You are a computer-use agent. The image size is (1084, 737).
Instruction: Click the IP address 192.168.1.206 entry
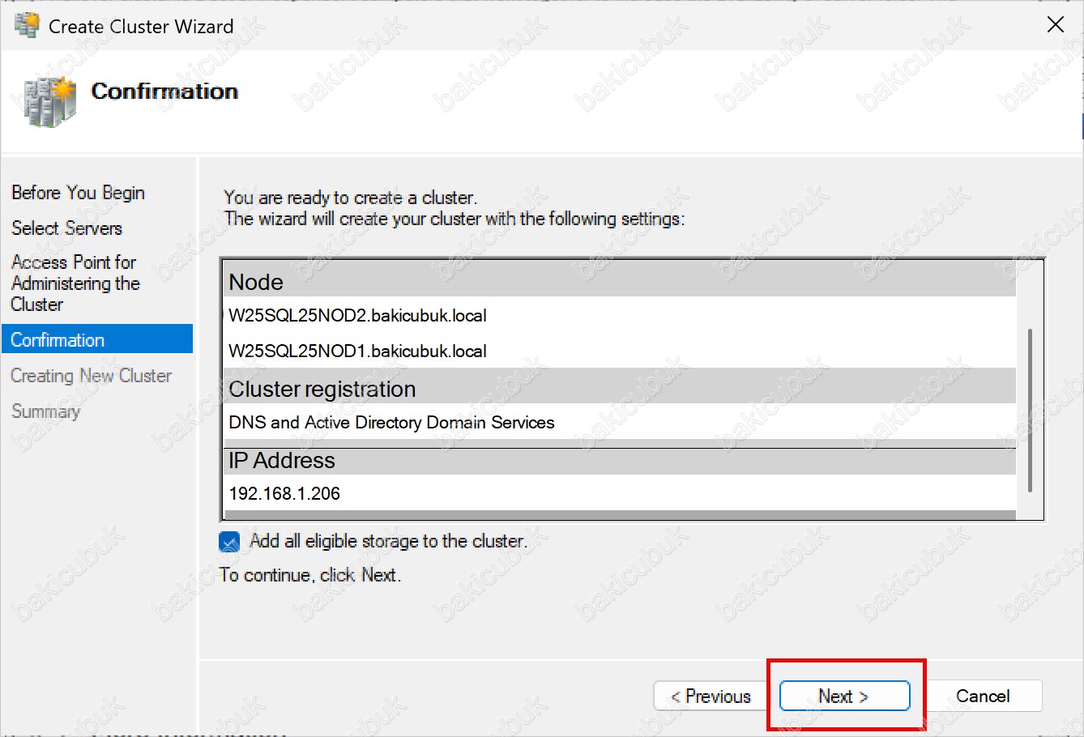(x=284, y=494)
